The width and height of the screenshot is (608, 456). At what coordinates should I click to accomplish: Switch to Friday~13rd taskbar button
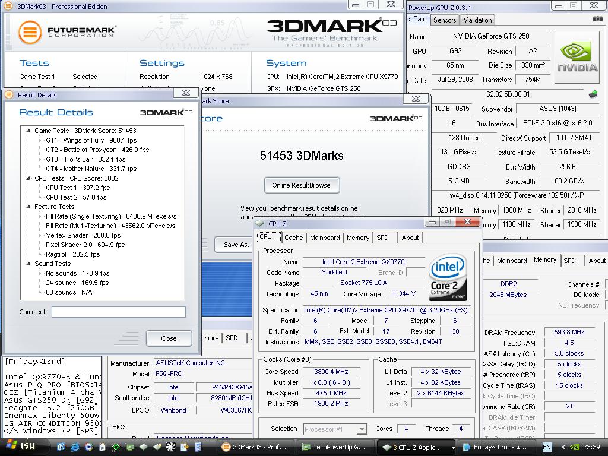(x=496, y=447)
